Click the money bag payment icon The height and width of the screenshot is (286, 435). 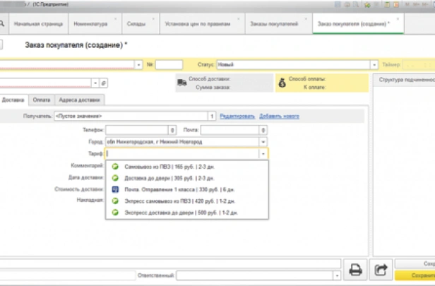[x=282, y=83]
